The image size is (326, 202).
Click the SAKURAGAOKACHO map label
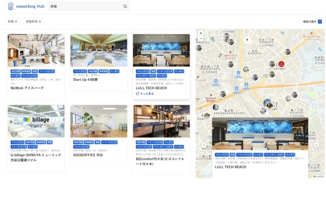click(x=229, y=113)
